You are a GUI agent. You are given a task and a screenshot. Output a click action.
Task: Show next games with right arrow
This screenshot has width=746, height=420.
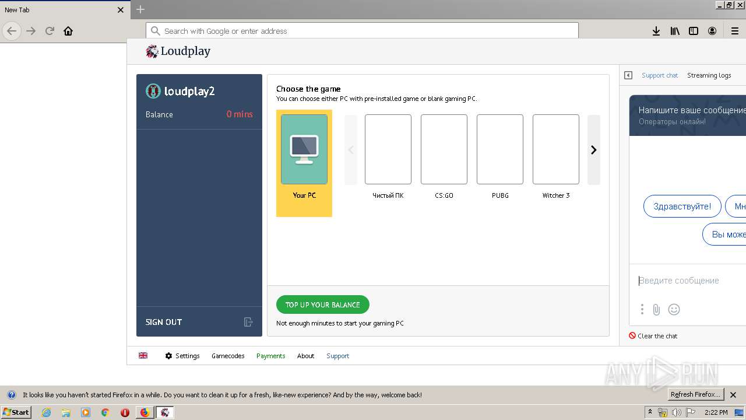pyautogui.click(x=593, y=150)
